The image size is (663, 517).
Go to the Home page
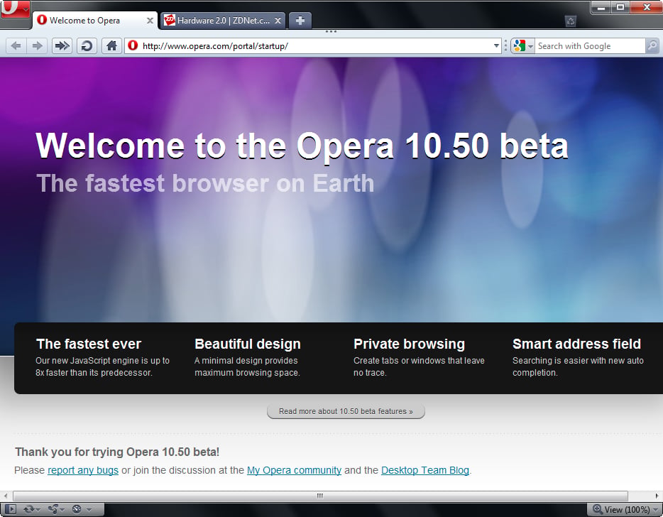111,45
